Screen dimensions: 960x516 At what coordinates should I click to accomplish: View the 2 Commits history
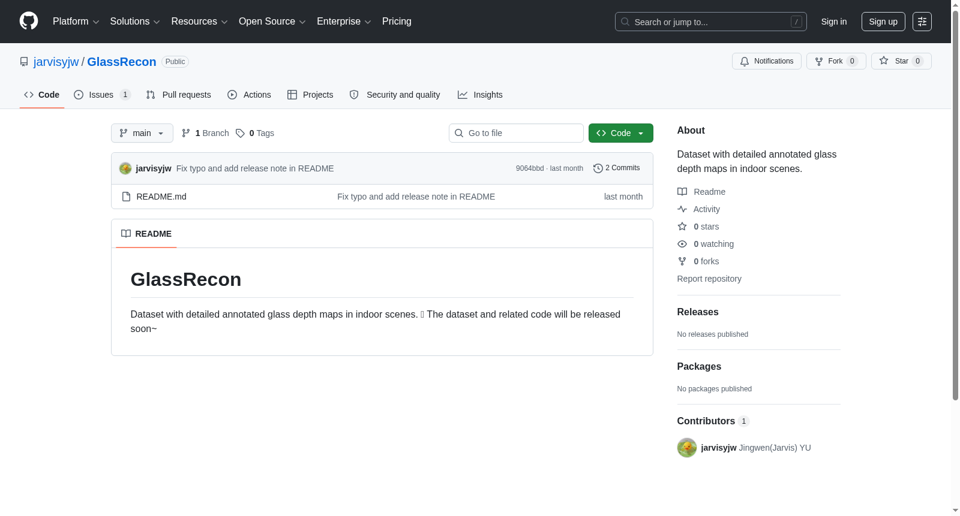pyautogui.click(x=616, y=168)
